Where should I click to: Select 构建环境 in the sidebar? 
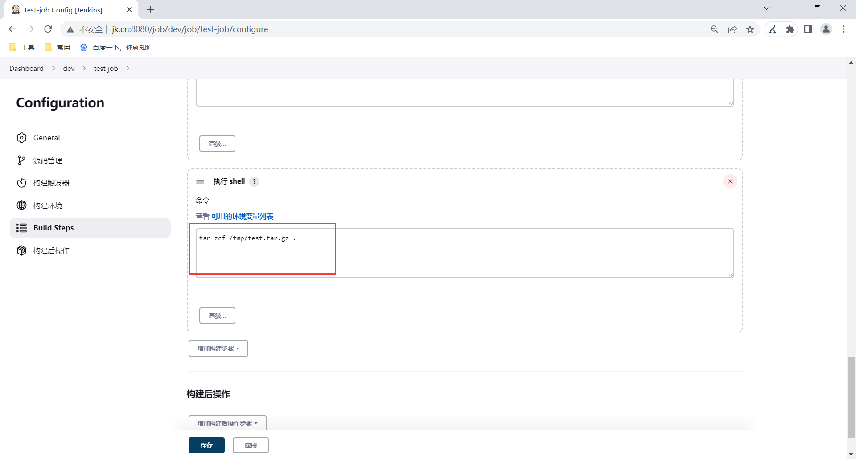point(90,205)
